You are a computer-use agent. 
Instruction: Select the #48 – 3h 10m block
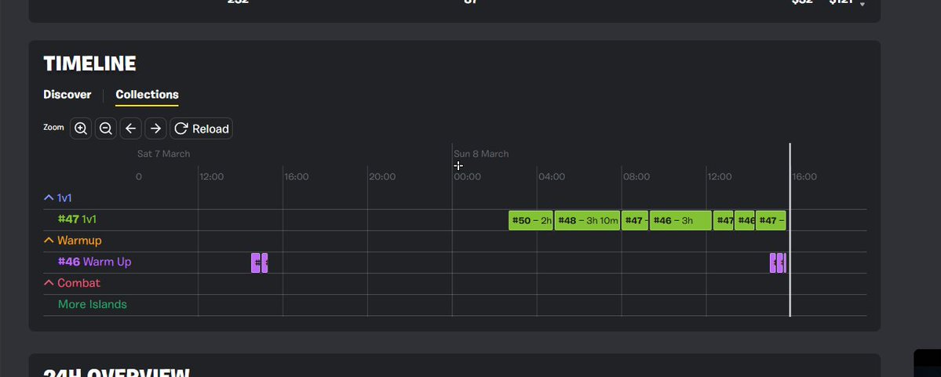(588, 220)
